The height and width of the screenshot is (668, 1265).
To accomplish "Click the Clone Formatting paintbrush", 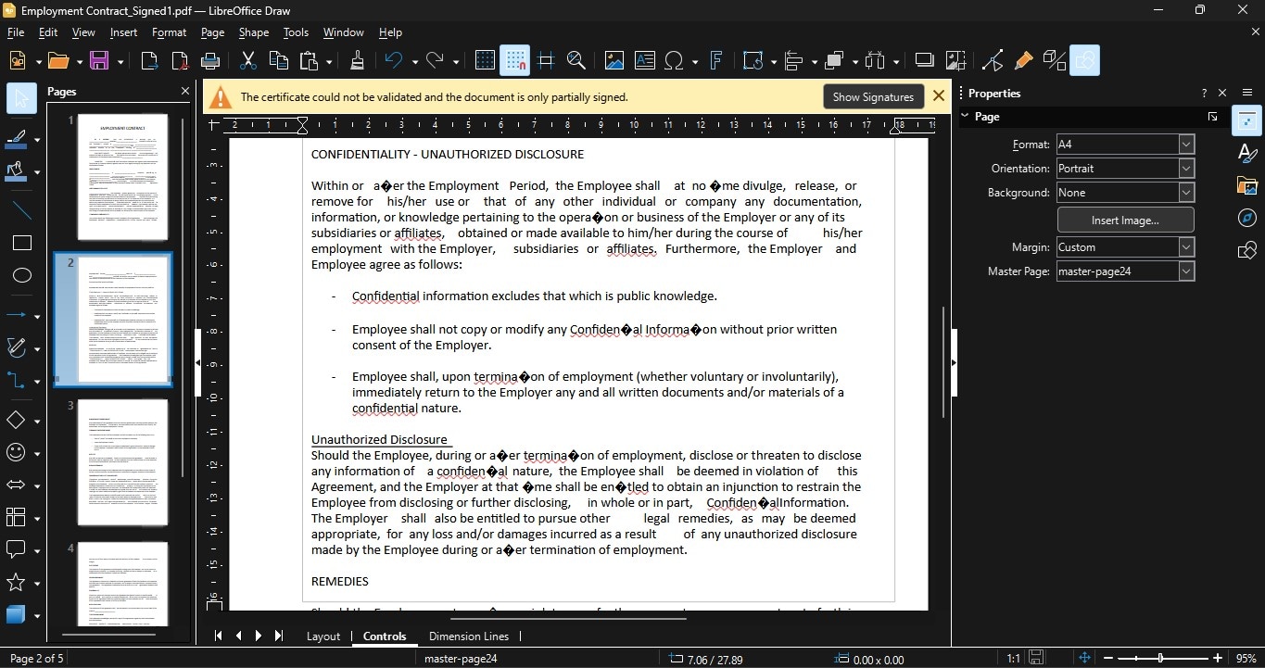I will pos(357,61).
